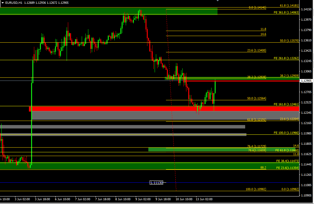The height and width of the screenshot is (204, 314).
Task: Click the 0.0 (1.14146) Fibonacci label
Action: click(257, 8)
